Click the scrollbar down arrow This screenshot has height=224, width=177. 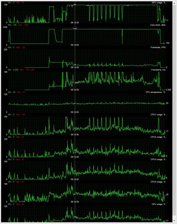pos(174,220)
